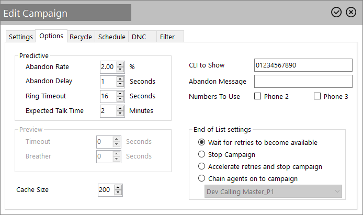Enable the Phone 3 checkbox

coord(317,96)
